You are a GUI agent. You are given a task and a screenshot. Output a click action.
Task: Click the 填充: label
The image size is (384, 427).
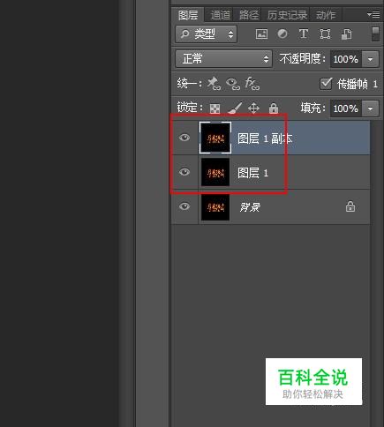click(313, 108)
